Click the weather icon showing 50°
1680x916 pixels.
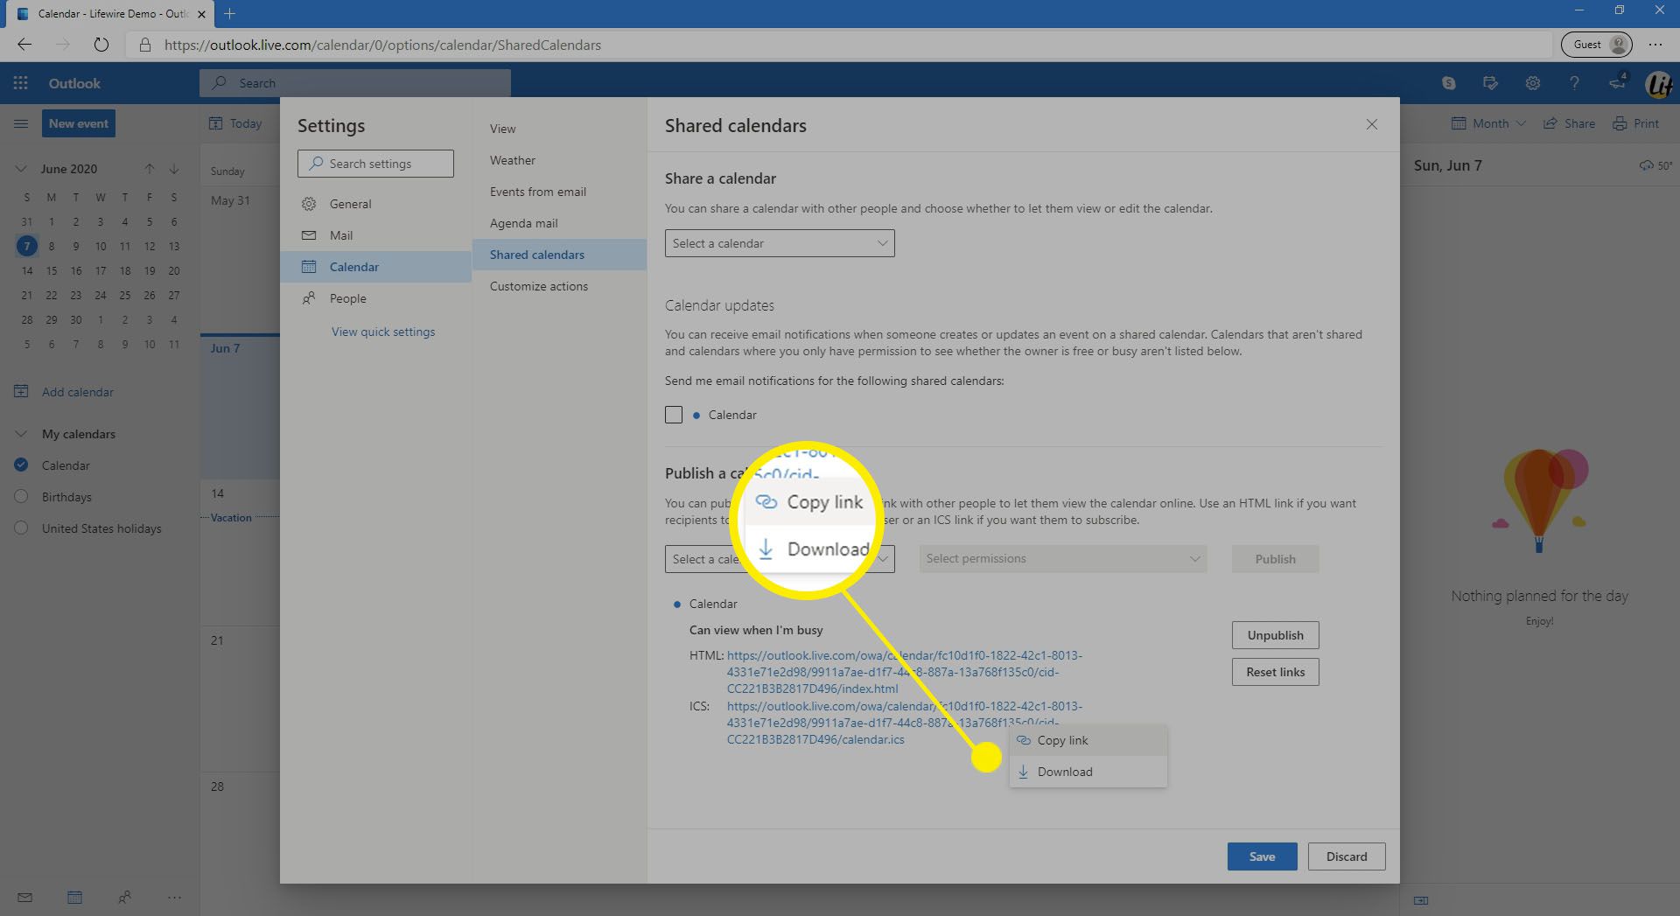(x=1655, y=165)
